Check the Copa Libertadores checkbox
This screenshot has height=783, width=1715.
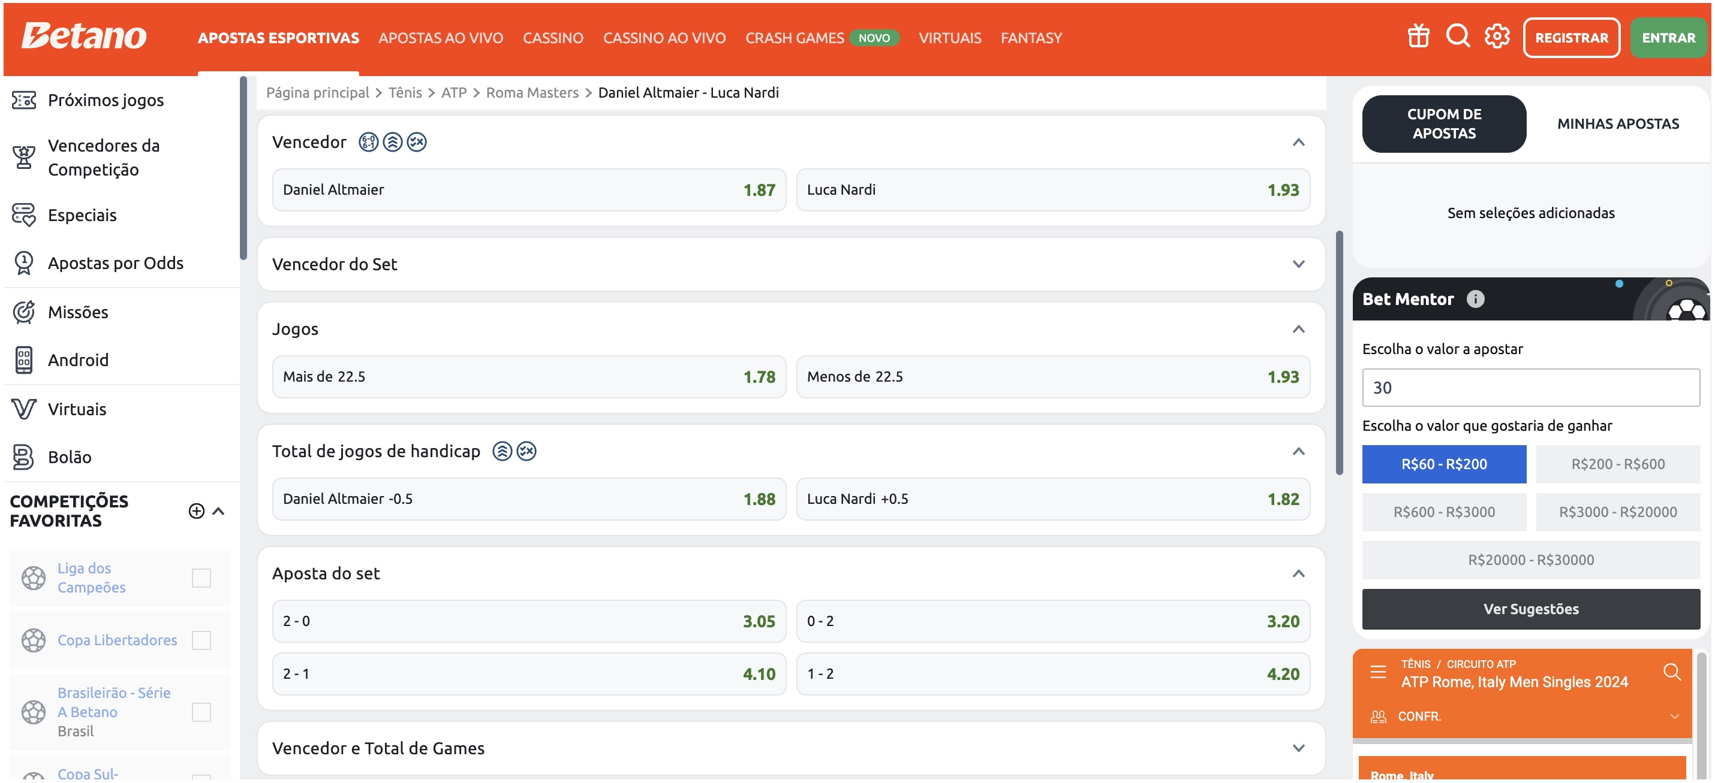pyautogui.click(x=201, y=640)
